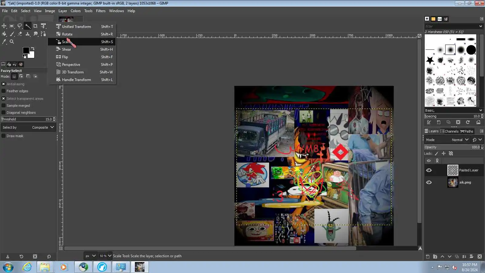Toggle Select transparent areas checkbox

(x=4, y=99)
